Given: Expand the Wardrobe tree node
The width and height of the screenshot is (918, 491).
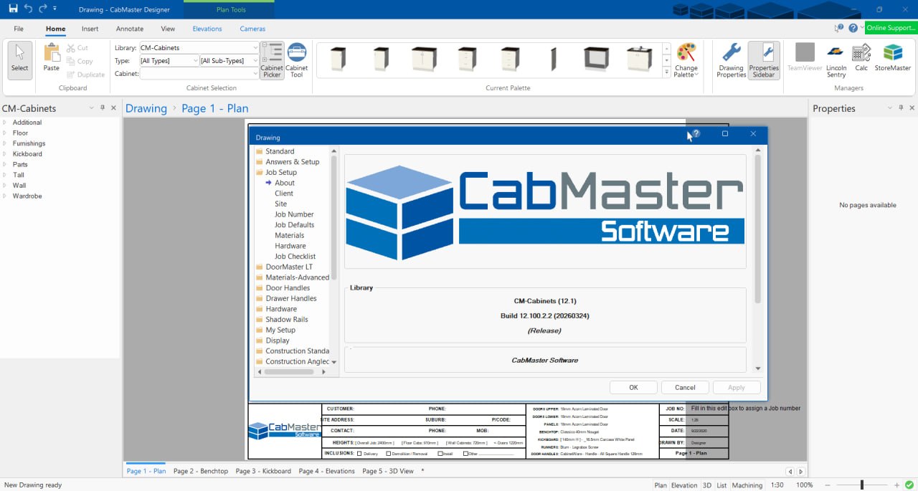Looking at the screenshot, I should (4, 196).
